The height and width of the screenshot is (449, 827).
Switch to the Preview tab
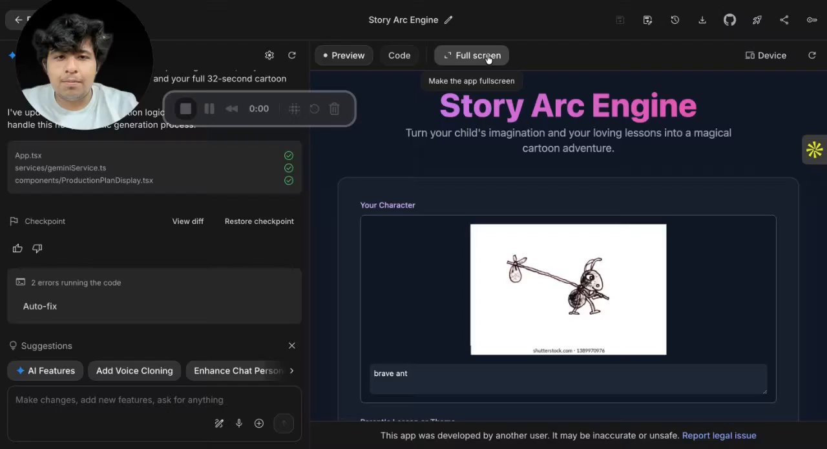coord(344,55)
